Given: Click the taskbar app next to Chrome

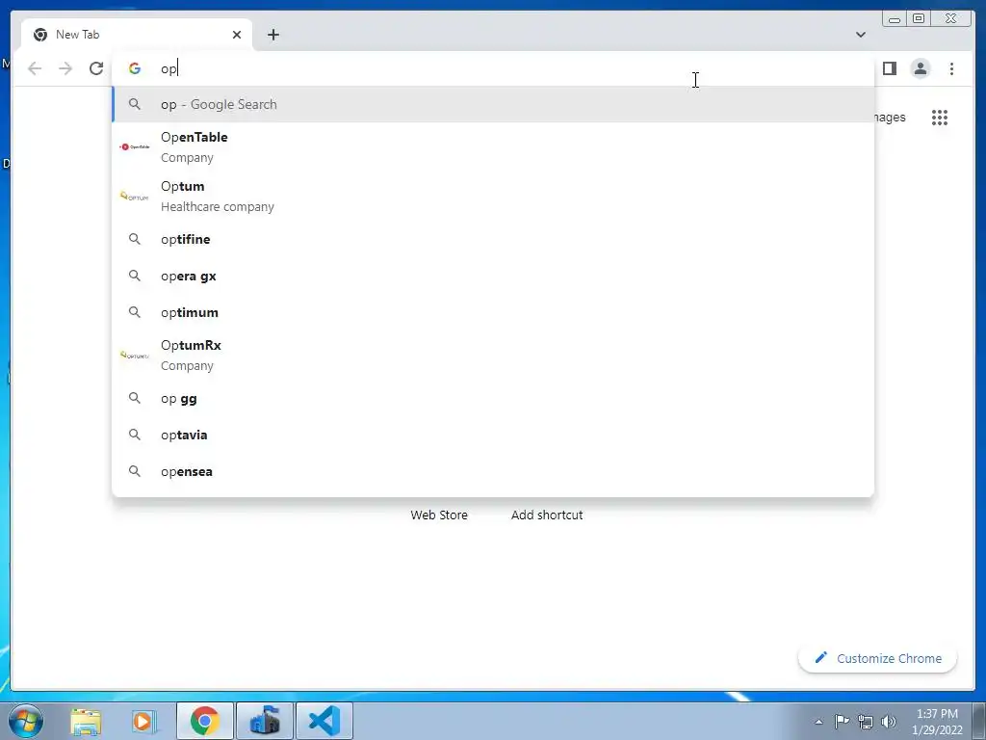Looking at the screenshot, I should click(x=264, y=721).
